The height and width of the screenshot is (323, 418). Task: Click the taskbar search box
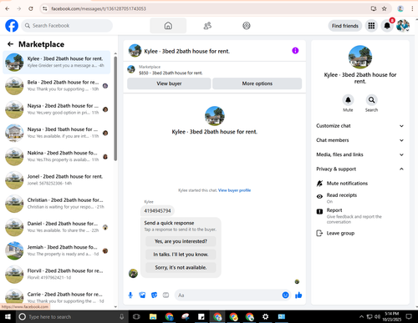[x=71, y=316]
